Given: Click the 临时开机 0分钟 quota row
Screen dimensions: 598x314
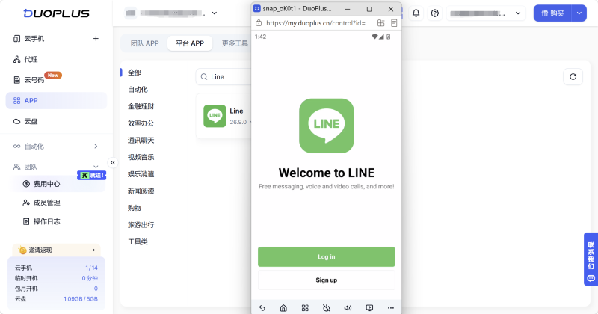Looking at the screenshot, I should [56, 278].
